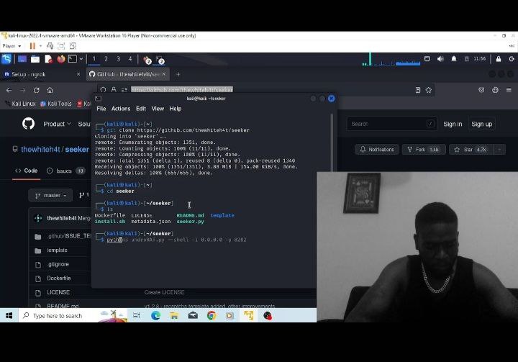Click Sign in on GitHub
Viewport: 518px width, 362px height.
tap(453, 124)
